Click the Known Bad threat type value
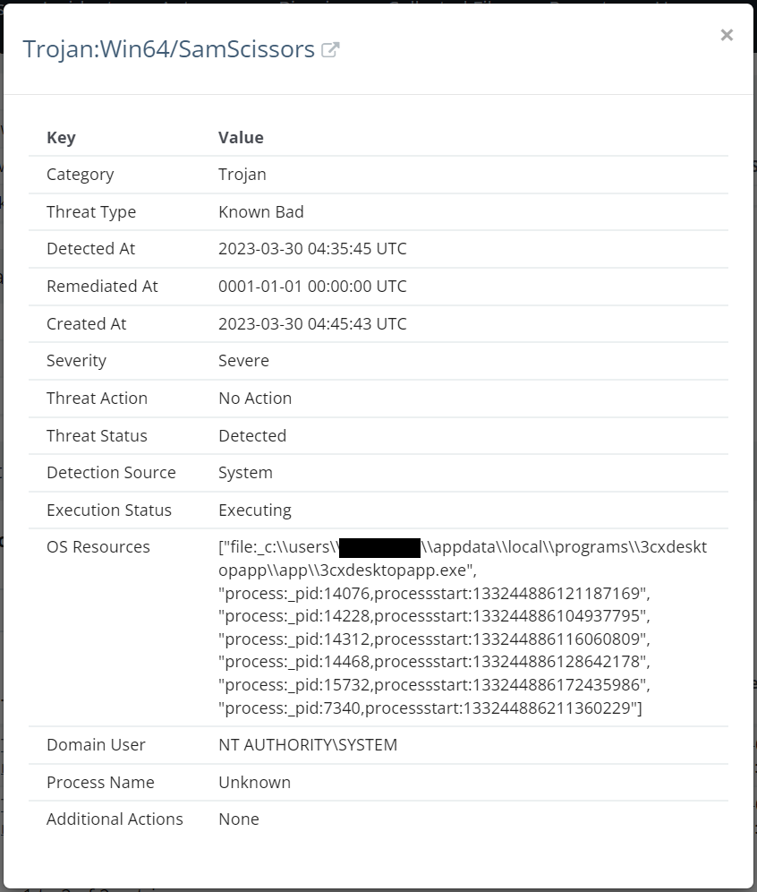757x892 pixels. (261, 211)
